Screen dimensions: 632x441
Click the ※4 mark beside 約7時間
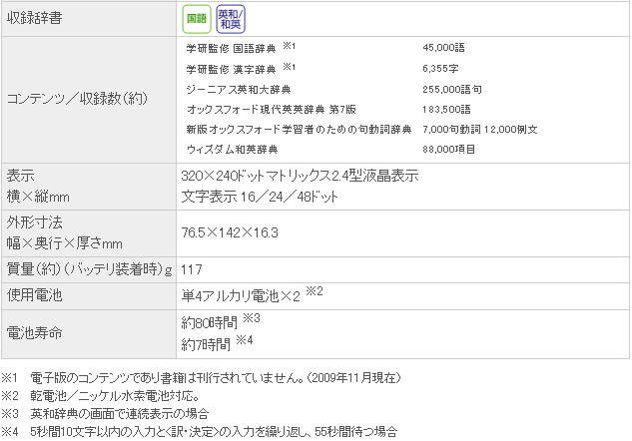click(x=245, y=340)
